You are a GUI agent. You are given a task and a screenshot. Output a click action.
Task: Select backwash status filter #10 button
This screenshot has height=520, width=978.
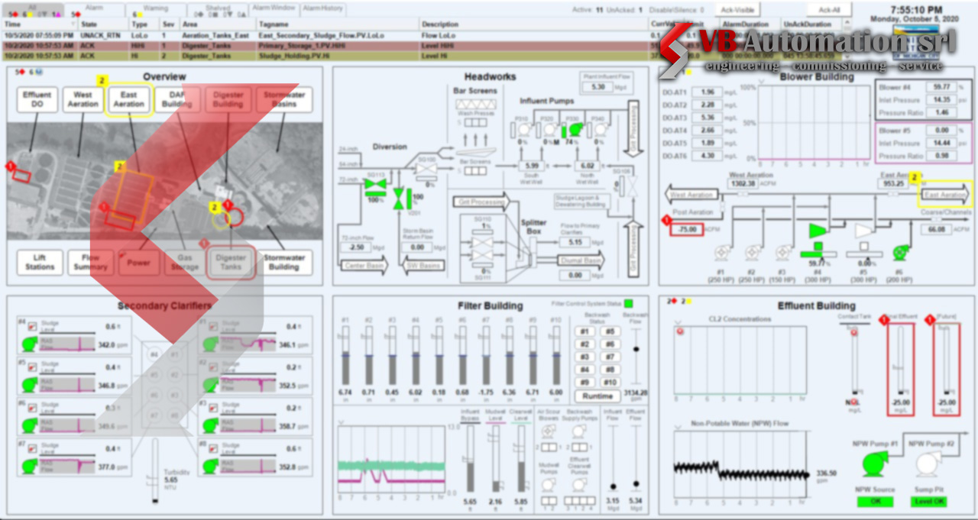pyautogui.click(x=610, y=383)
